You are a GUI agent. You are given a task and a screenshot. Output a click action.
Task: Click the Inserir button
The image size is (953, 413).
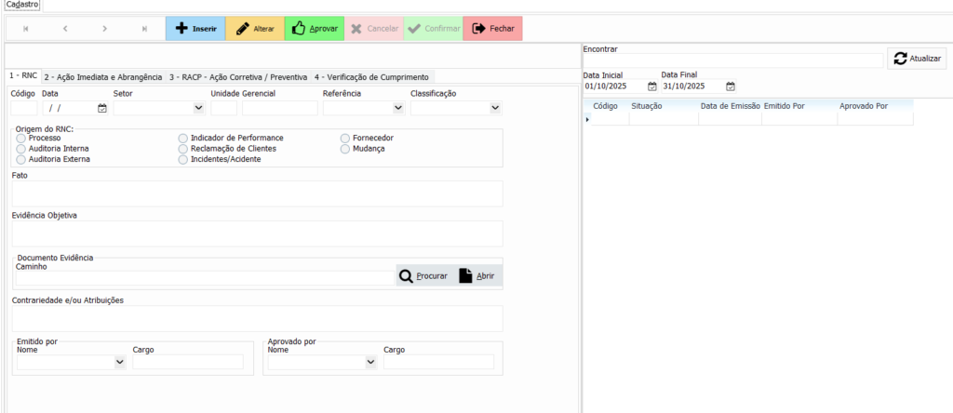point(195,29)
